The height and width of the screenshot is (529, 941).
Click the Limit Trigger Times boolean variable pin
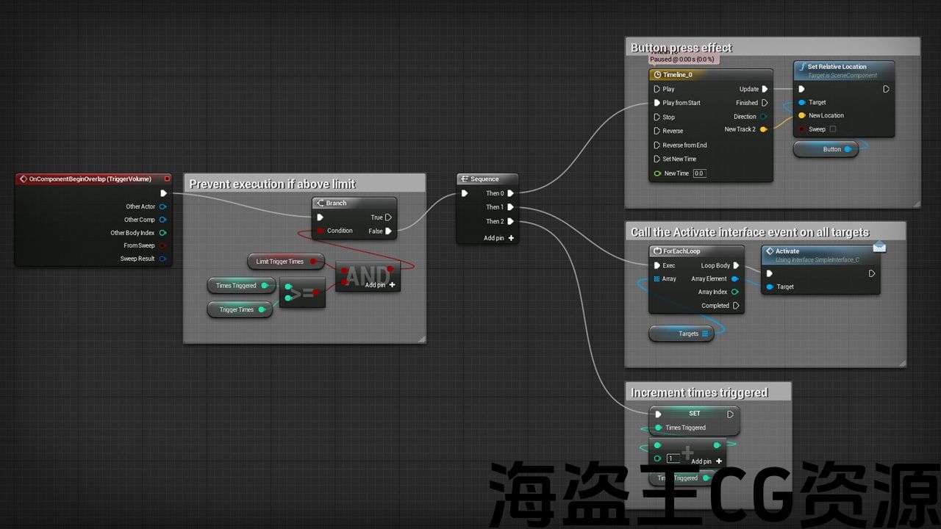(x=313, y=262)
